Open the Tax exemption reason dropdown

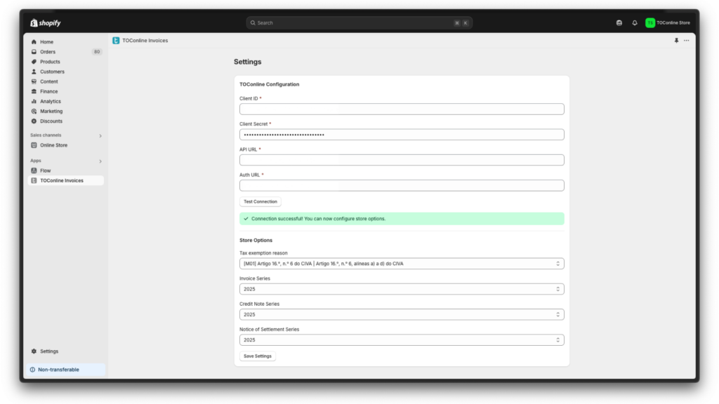click(402, 264)
